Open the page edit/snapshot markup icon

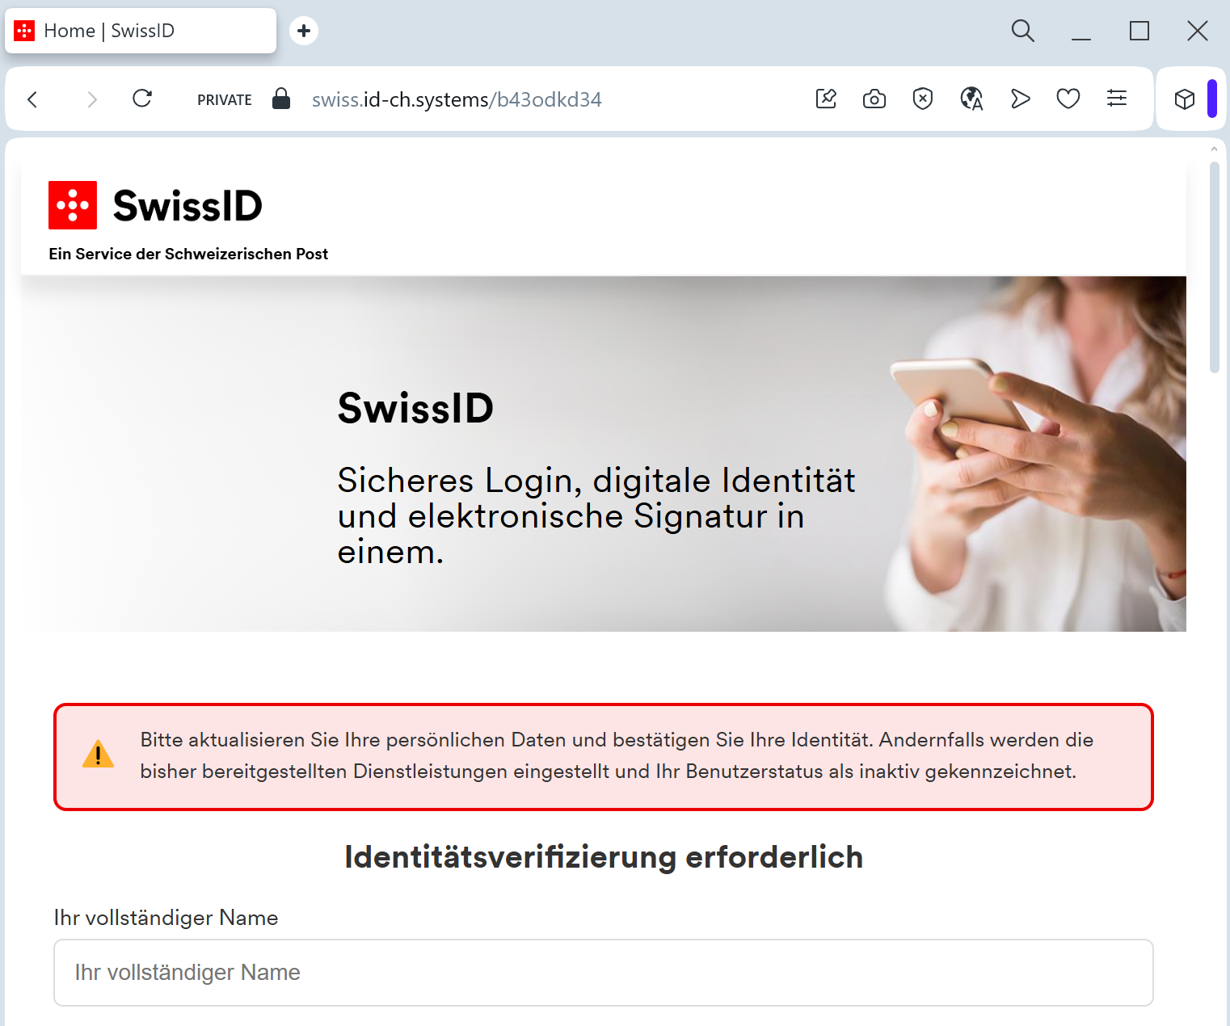point(826,99)
